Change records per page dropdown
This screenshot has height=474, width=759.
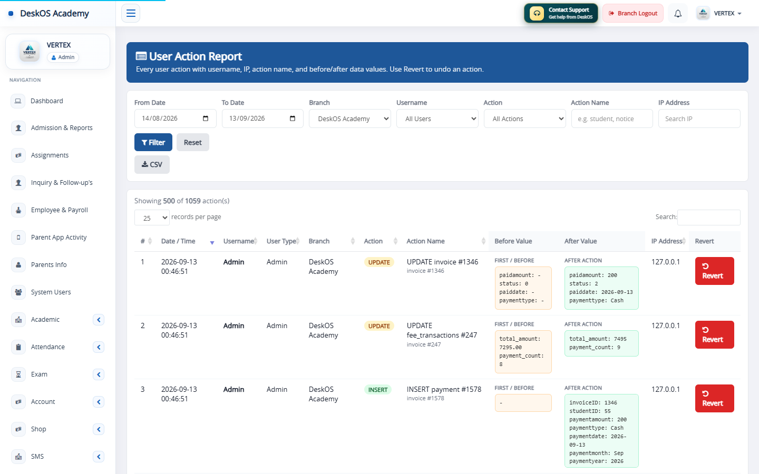[152, 218]
